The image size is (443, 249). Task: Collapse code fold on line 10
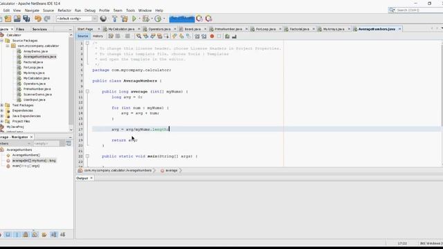coord(87,91)
